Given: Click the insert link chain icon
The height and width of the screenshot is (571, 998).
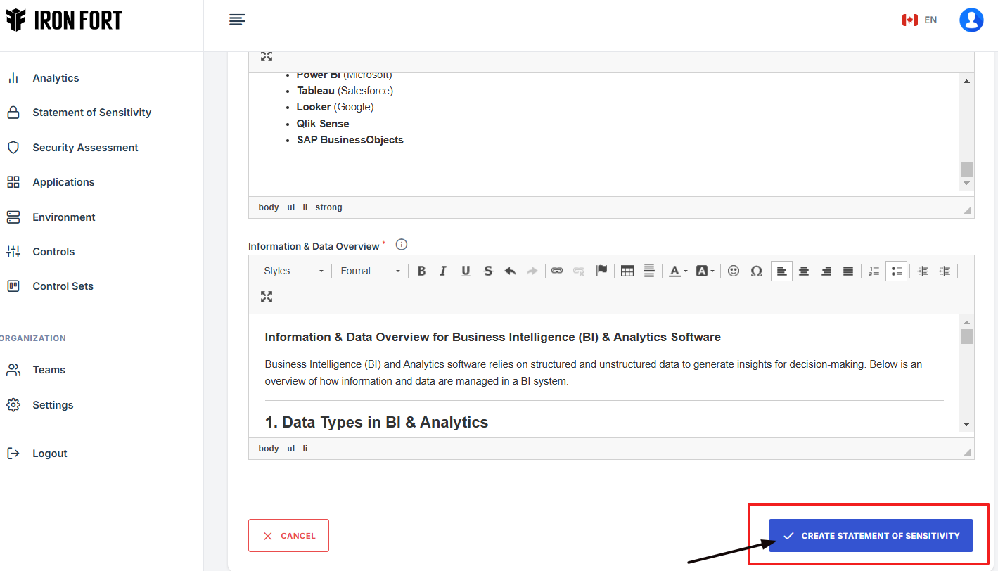Looking at the screenshot, I should [x=557, y=271].
